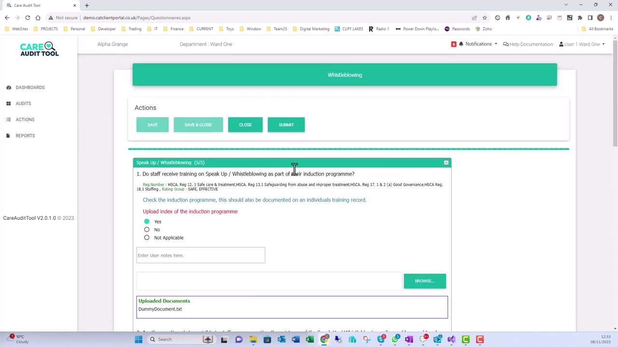Screen dimensions: 618x347
Task: Open a new browser tab
Action: (87, 5)
